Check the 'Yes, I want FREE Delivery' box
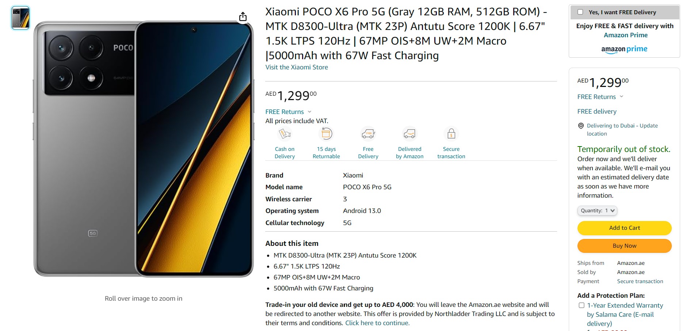The image size is (686, 331). [580, 12]
